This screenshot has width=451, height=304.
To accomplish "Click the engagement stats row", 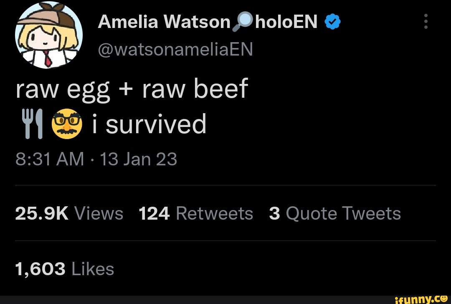I will pyautogui.click(x=209, y=213).
